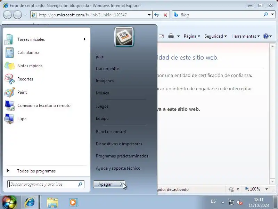Open Notas rápidas sticky notes
The width and height of the screenshot is (278, 209).
[x=46, y=66]
